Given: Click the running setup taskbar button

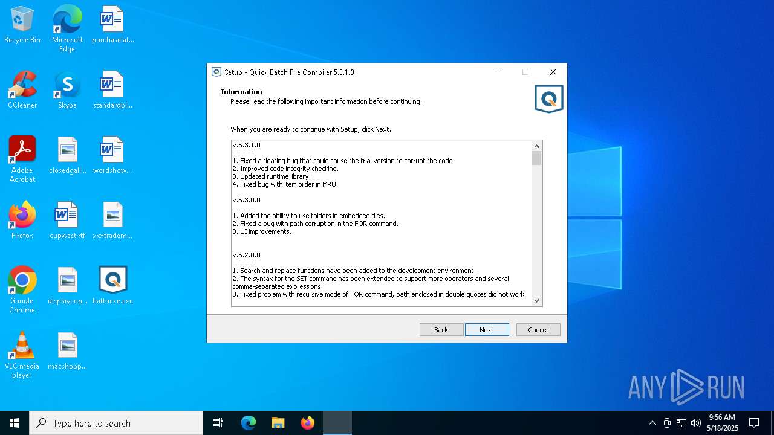Looking at the screenshot, I should pos(337,423).
